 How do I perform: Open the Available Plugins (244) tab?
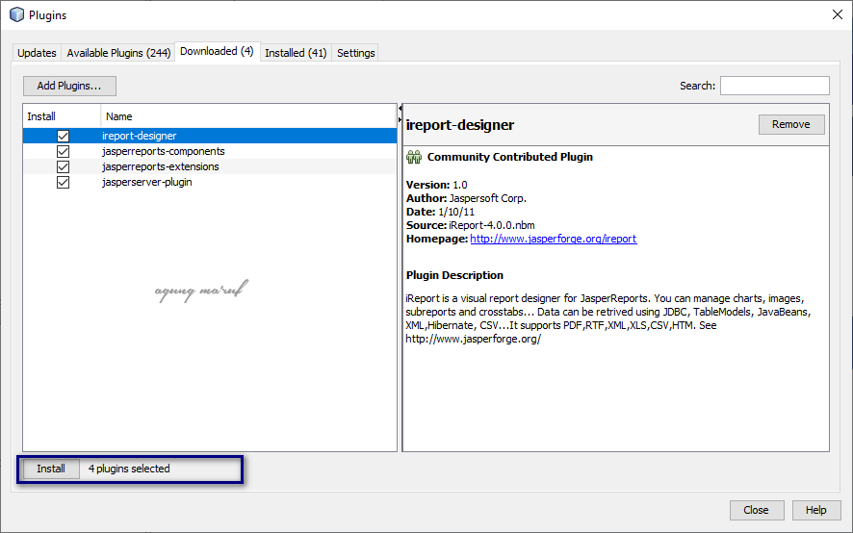coord(118,53)
